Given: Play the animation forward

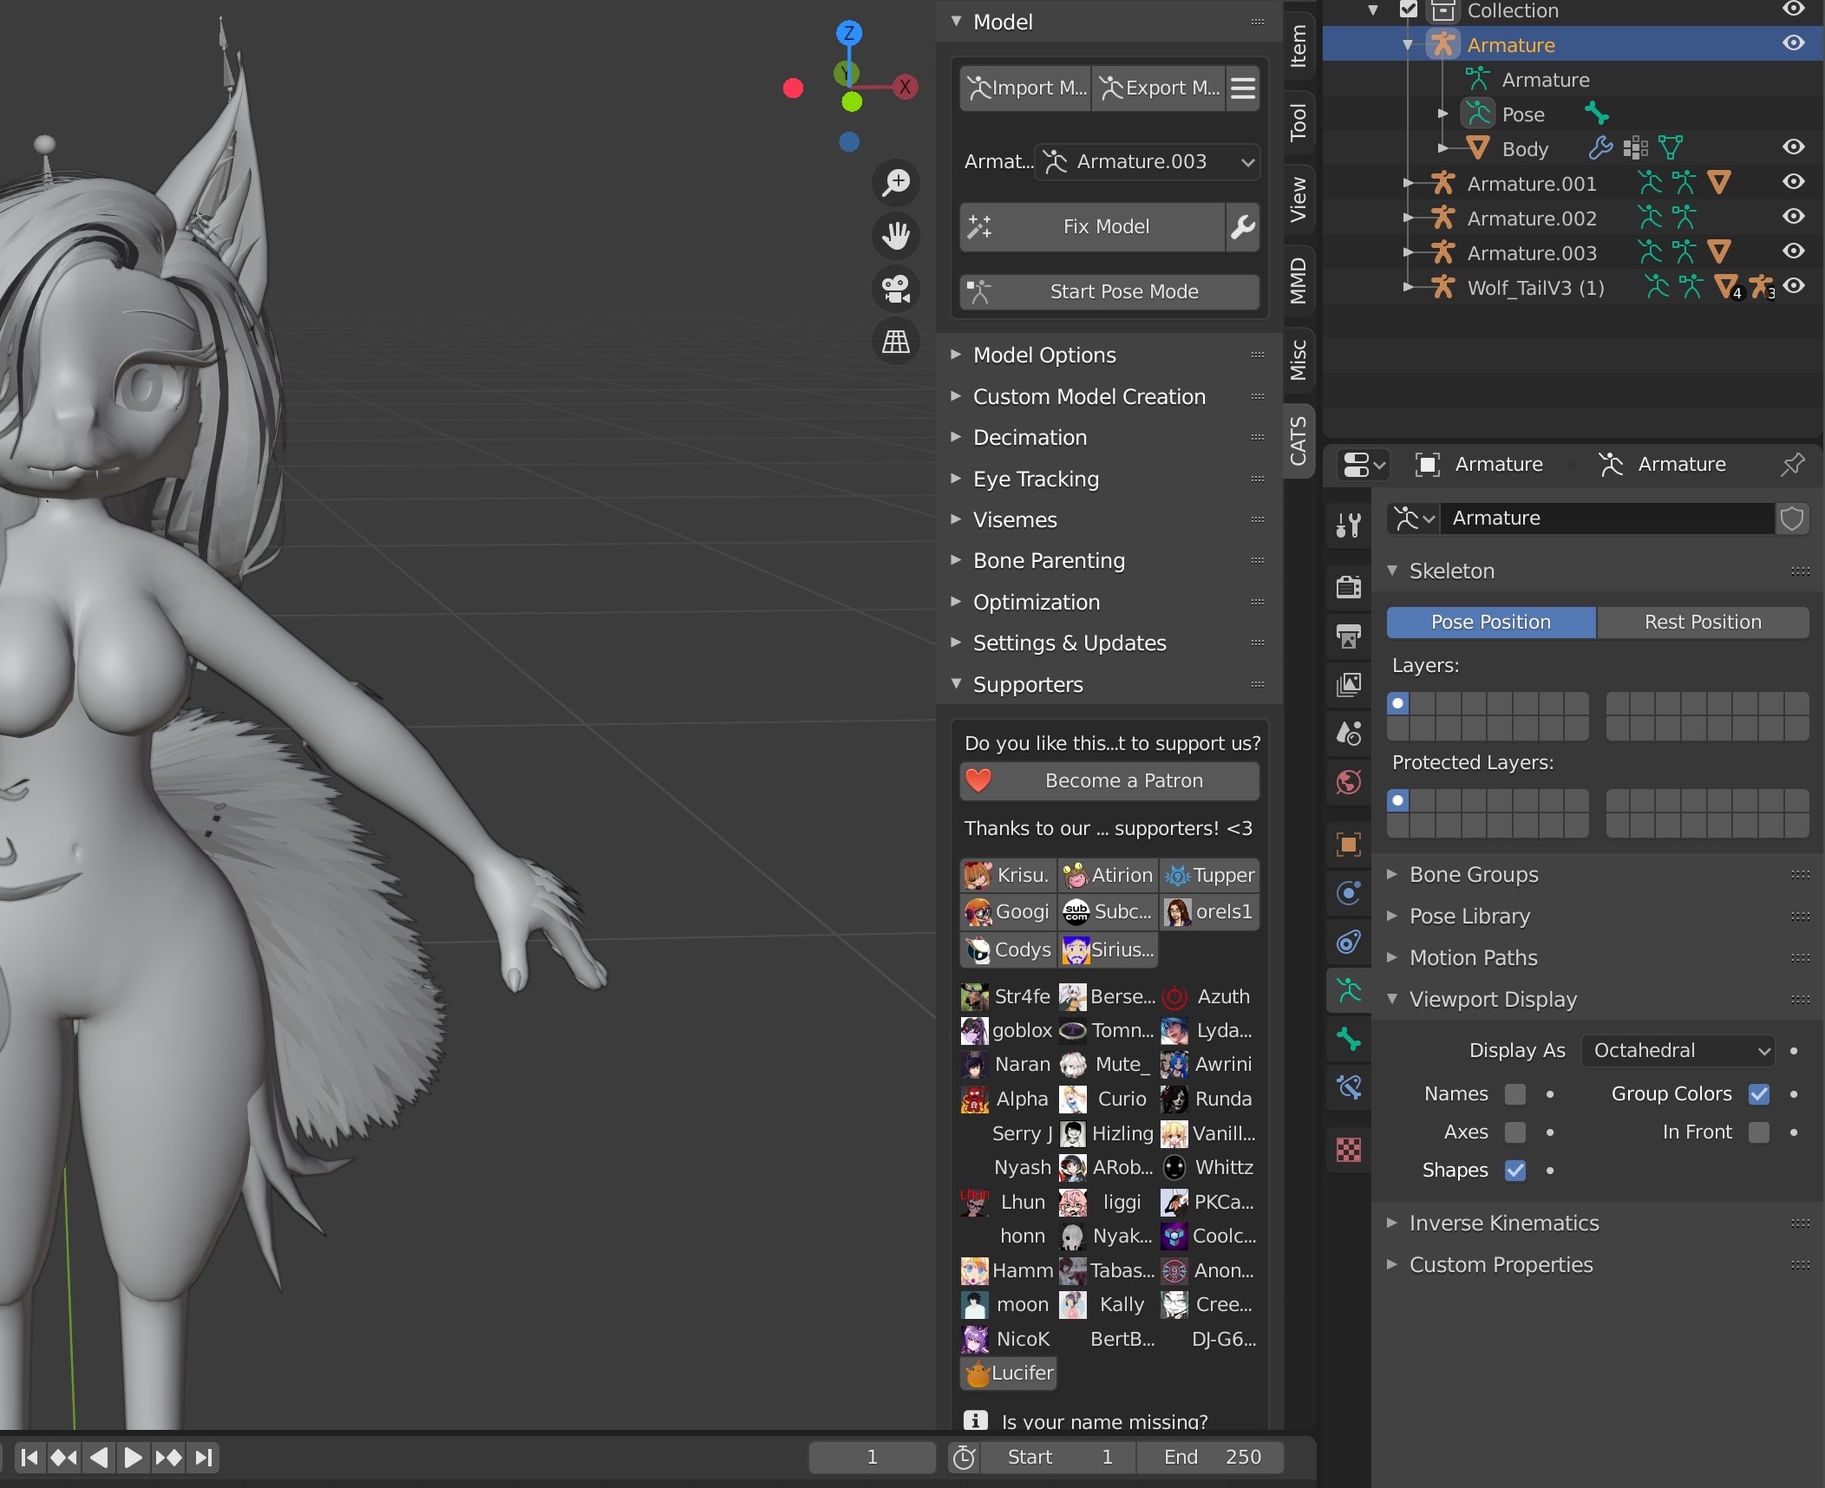Looking at the screenshot, I should (x=133, y=1458).
